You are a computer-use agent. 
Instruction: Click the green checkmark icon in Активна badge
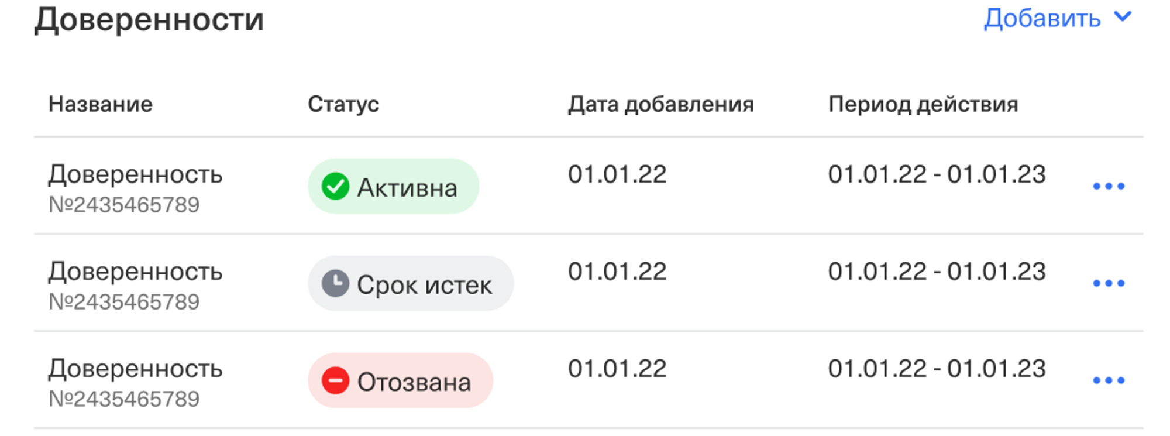[335, 187]
